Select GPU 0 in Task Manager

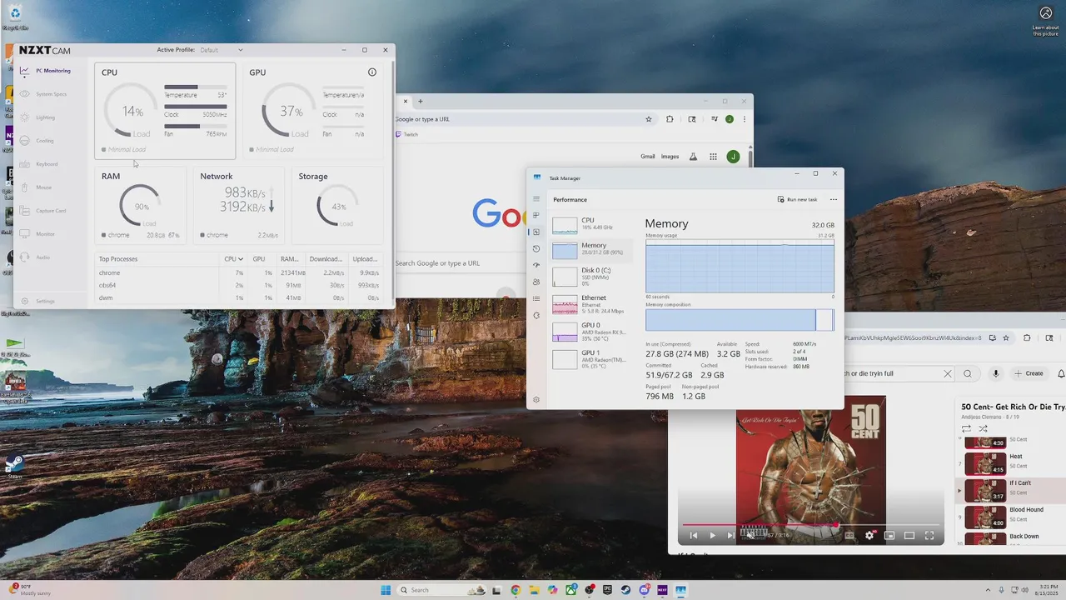point(592,332)
